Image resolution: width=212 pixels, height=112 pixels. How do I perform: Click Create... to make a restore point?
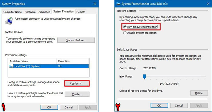(x=77, y=94)
